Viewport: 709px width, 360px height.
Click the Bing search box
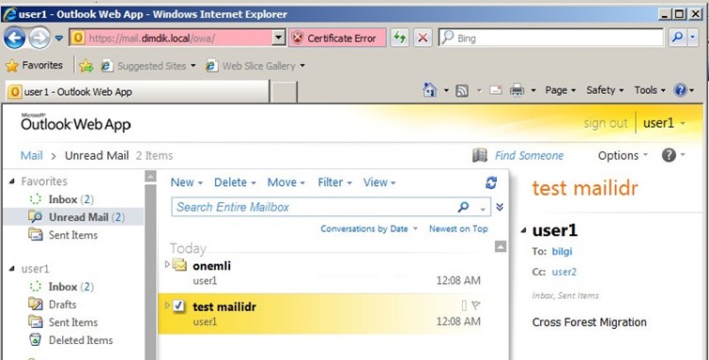pyautogui.click(x=550, y=38)
